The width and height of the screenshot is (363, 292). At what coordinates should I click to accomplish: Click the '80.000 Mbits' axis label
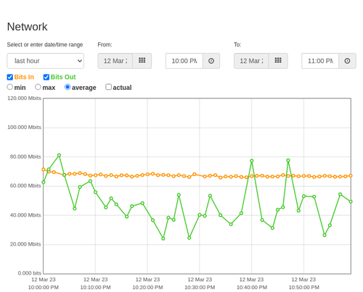click(25, 157)
